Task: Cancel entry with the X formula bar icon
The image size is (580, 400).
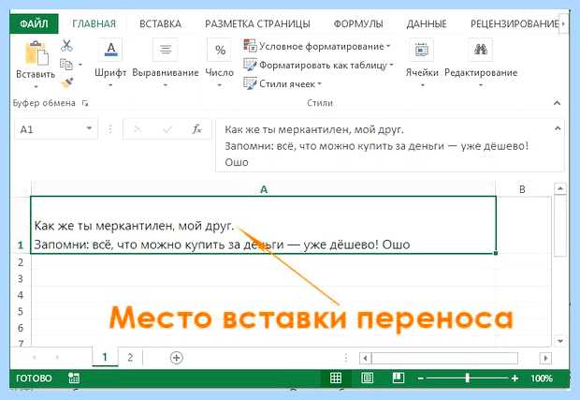Action: tap(138, 129)
